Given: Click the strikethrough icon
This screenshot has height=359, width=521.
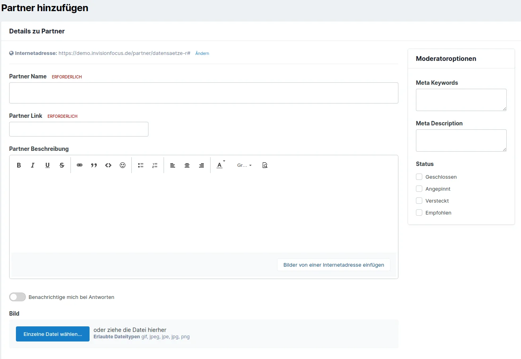Looking at the screenshot, I should 62,165.
